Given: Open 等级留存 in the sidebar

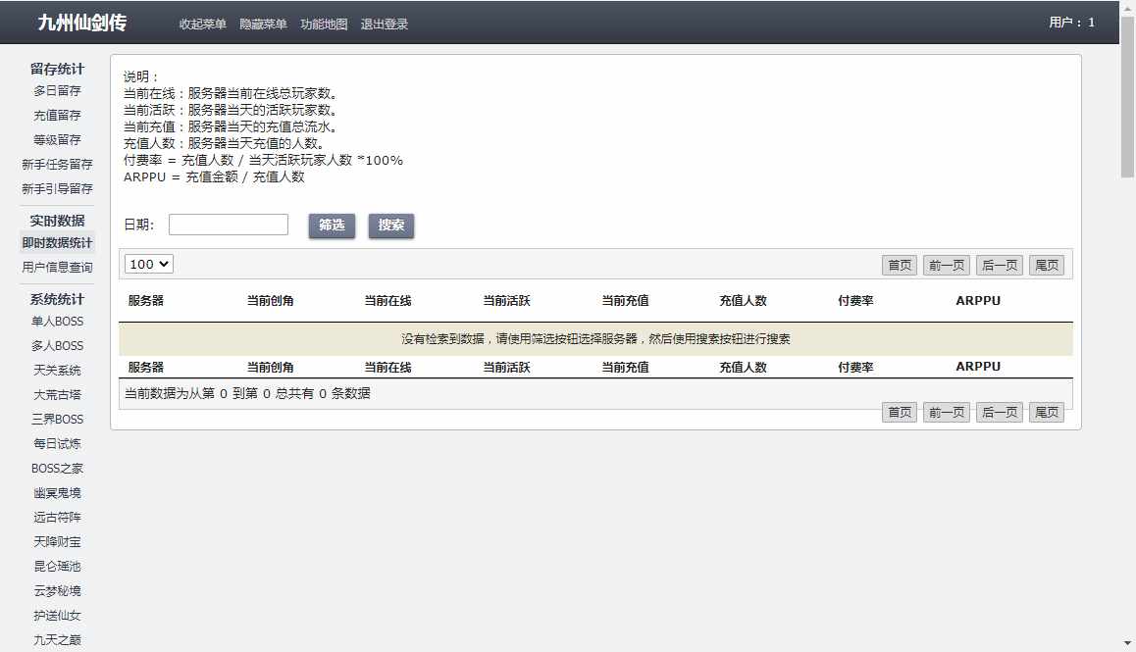Looking at the screenshot, I should tap(57, 140).
